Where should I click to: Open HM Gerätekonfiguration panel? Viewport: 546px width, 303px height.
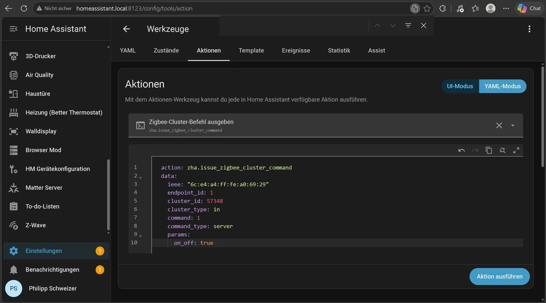coord(56,169)
